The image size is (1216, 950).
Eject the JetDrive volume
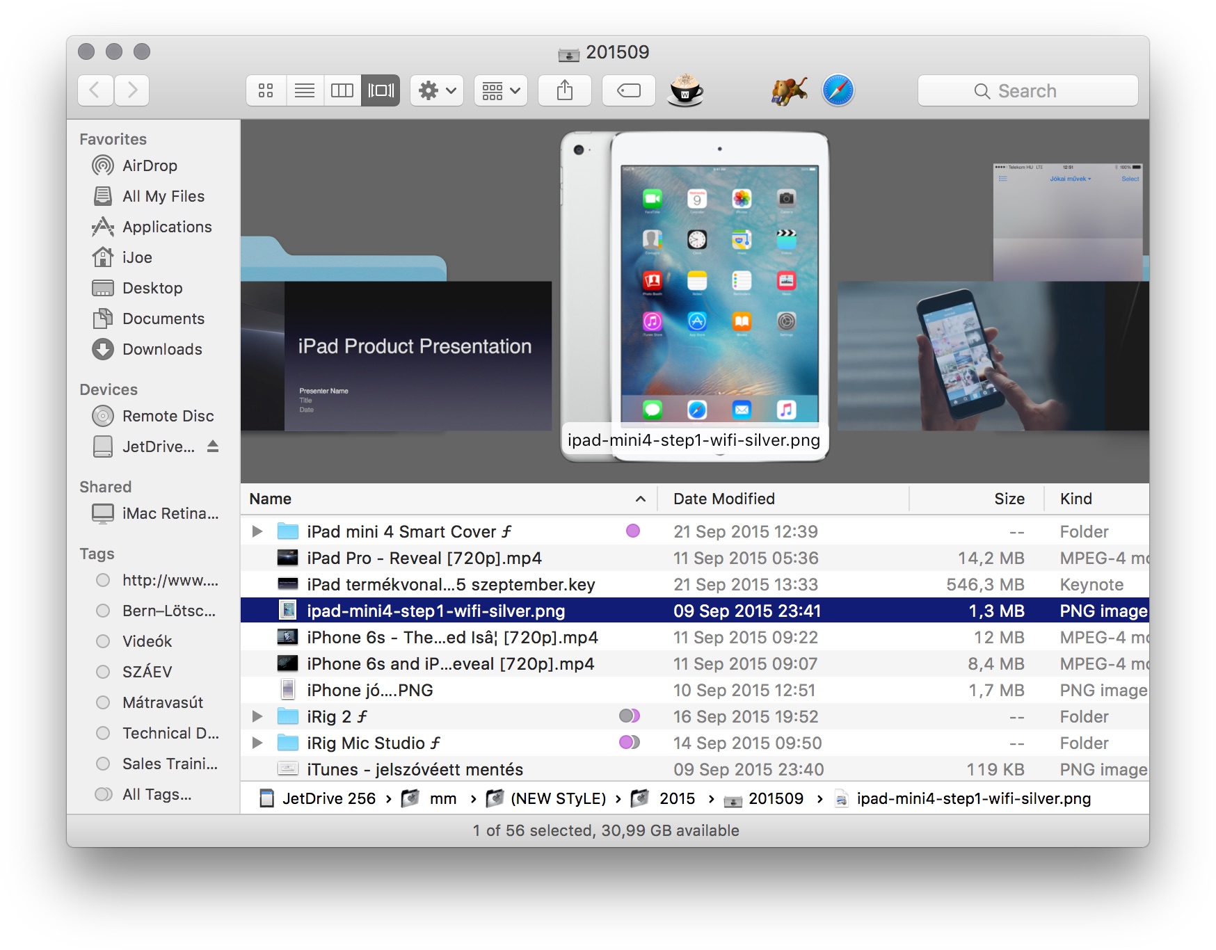click(x=213, y=446)
